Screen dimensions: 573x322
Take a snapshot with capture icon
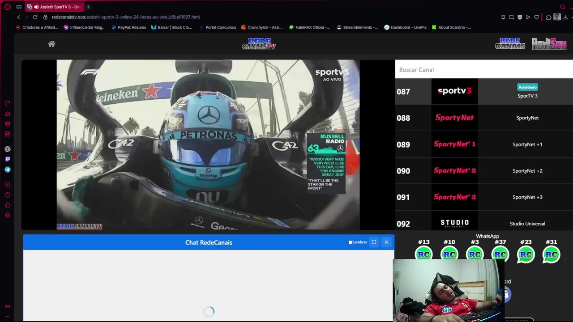512,17
